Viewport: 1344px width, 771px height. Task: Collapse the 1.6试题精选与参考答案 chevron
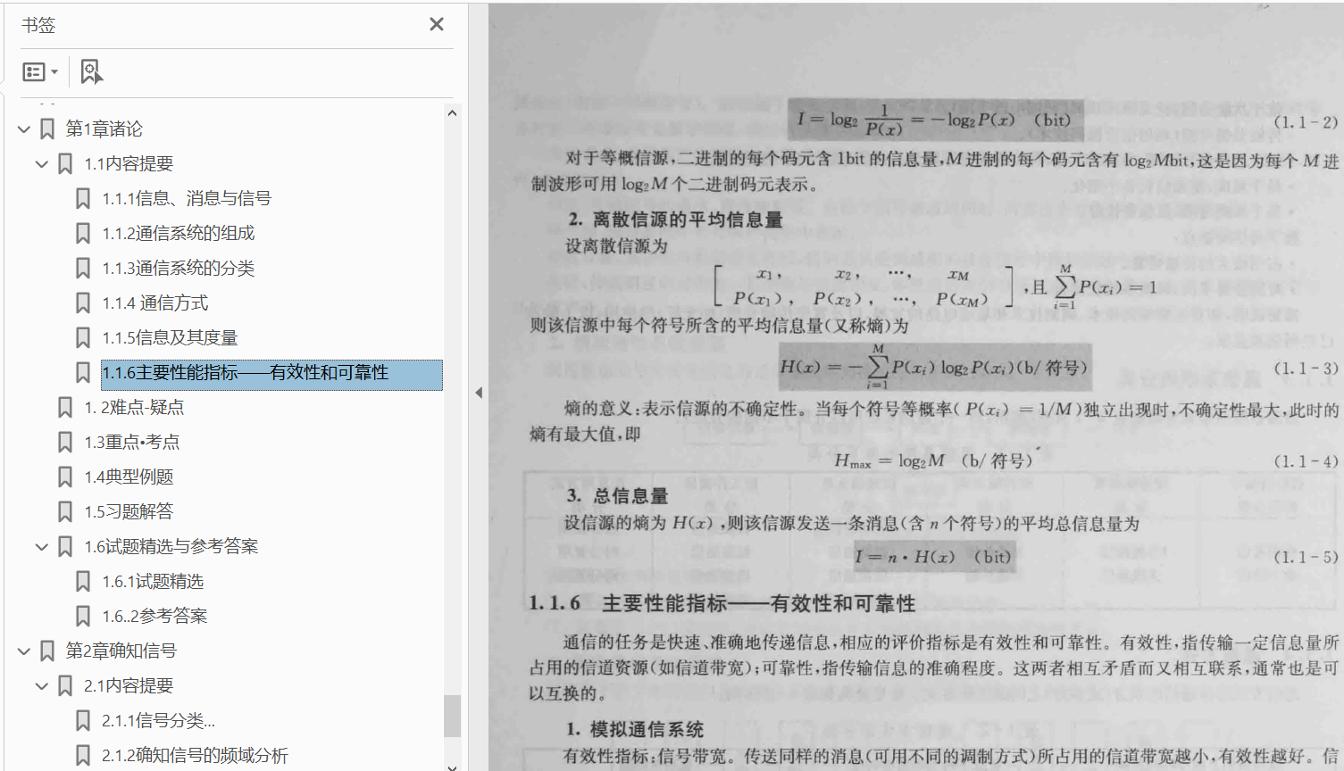click(x=41, y=545)
